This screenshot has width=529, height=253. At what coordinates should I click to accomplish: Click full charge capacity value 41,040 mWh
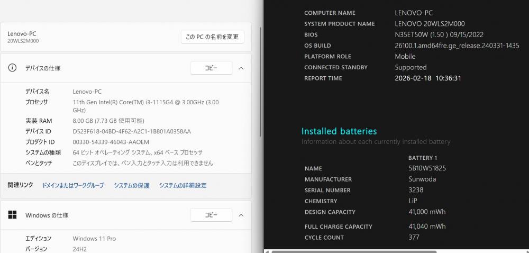click(427, 226)
